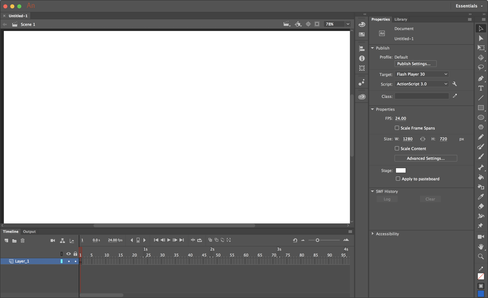Click the Advanced Settings button
Image resolution: width=488 pixels, height=298 pixels.
pos(425,158)
